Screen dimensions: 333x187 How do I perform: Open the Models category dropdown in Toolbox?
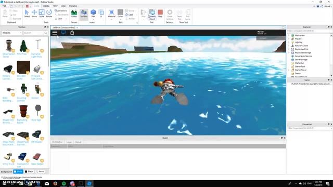click(x=12, y=33)
